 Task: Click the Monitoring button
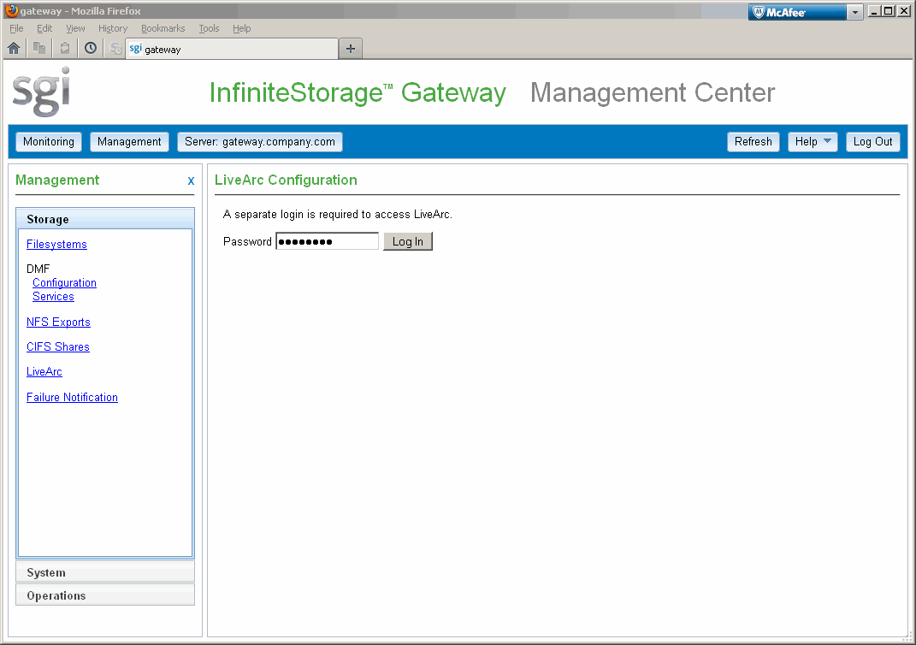pos(49,142)
